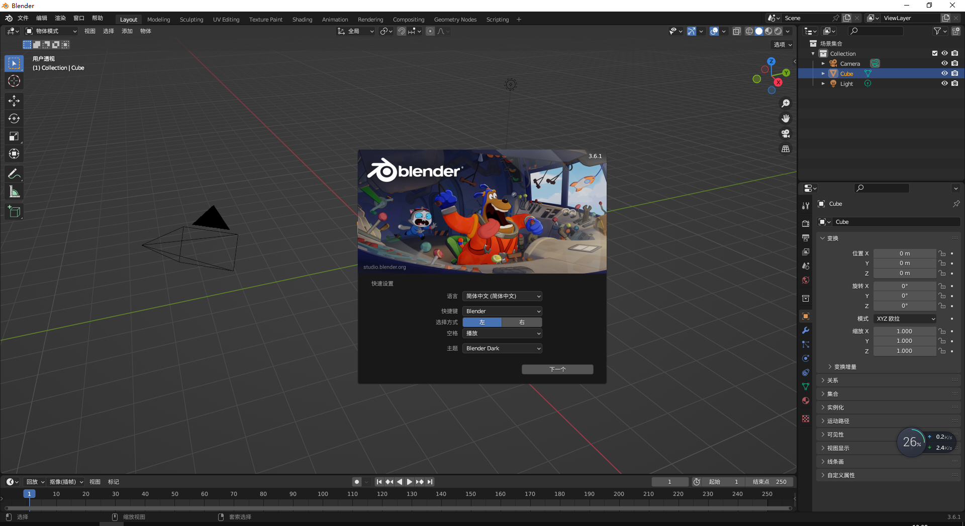The image size is (965, 526).
Task: Click the 下一个 button on the splash screen
Action: coord(557,369)
